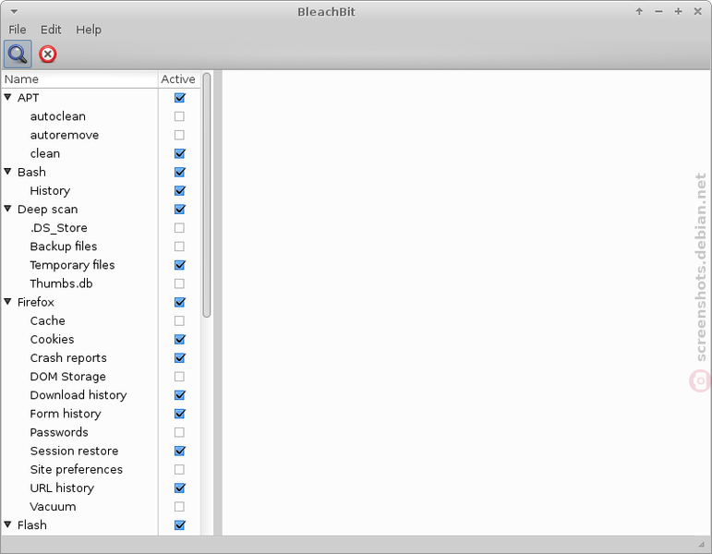Select the Thumbs.db row label
Screen dimensions: 712x554
click(61, 283)
